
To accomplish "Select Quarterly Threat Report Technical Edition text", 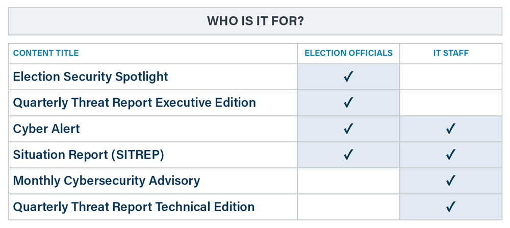I will point(134,207).
